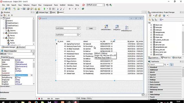Select login.pas in Project Manager
184x103 pixels.
click(x=158, y=42)
